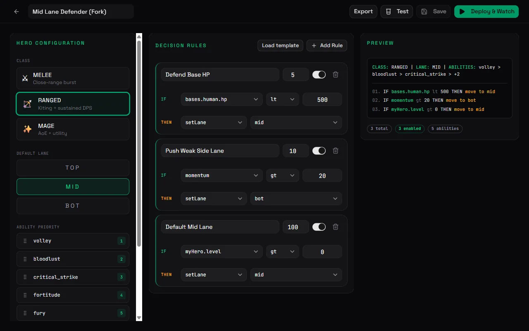Click priority badge 4 on fortitude
The image size is (529, 331).
(121, 295)
